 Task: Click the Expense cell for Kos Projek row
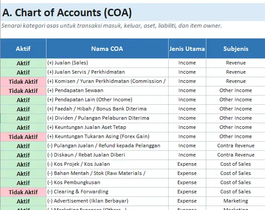click(187, 164)
